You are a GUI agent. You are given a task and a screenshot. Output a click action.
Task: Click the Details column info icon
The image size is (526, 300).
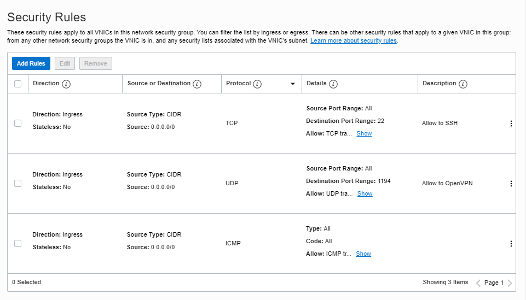pyautogui.click(x=333, y=84)
